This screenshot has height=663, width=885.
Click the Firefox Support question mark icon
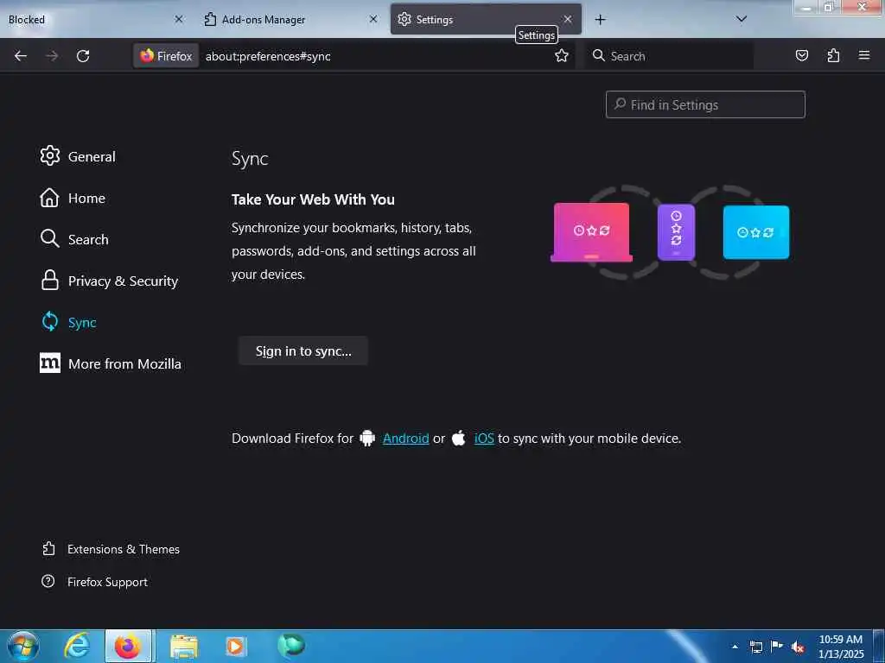48,581
